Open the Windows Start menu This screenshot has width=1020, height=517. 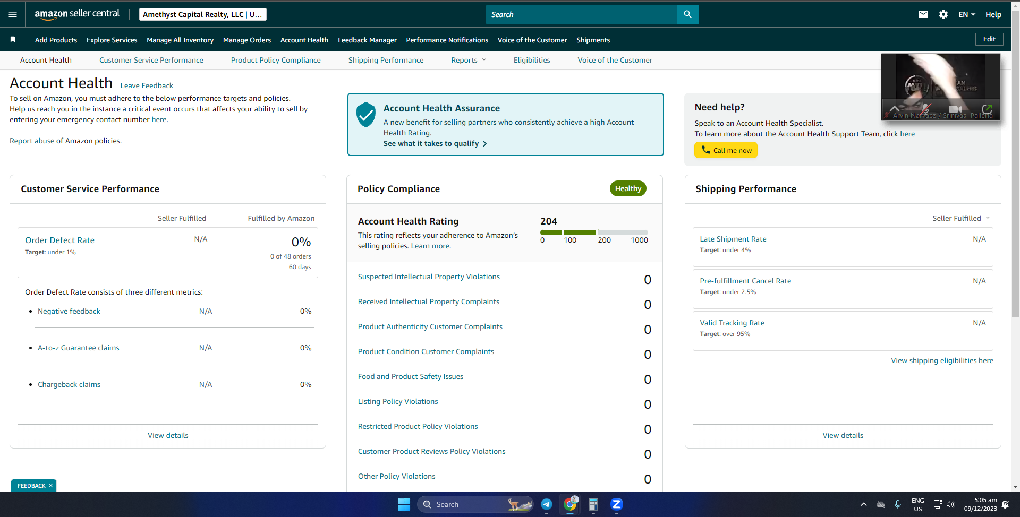pyautogui.click(x=404, y=504)
